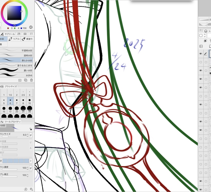Pick brush size preset 20
The height and width of the screenshot is (192, 211).
tap(17, 109)
